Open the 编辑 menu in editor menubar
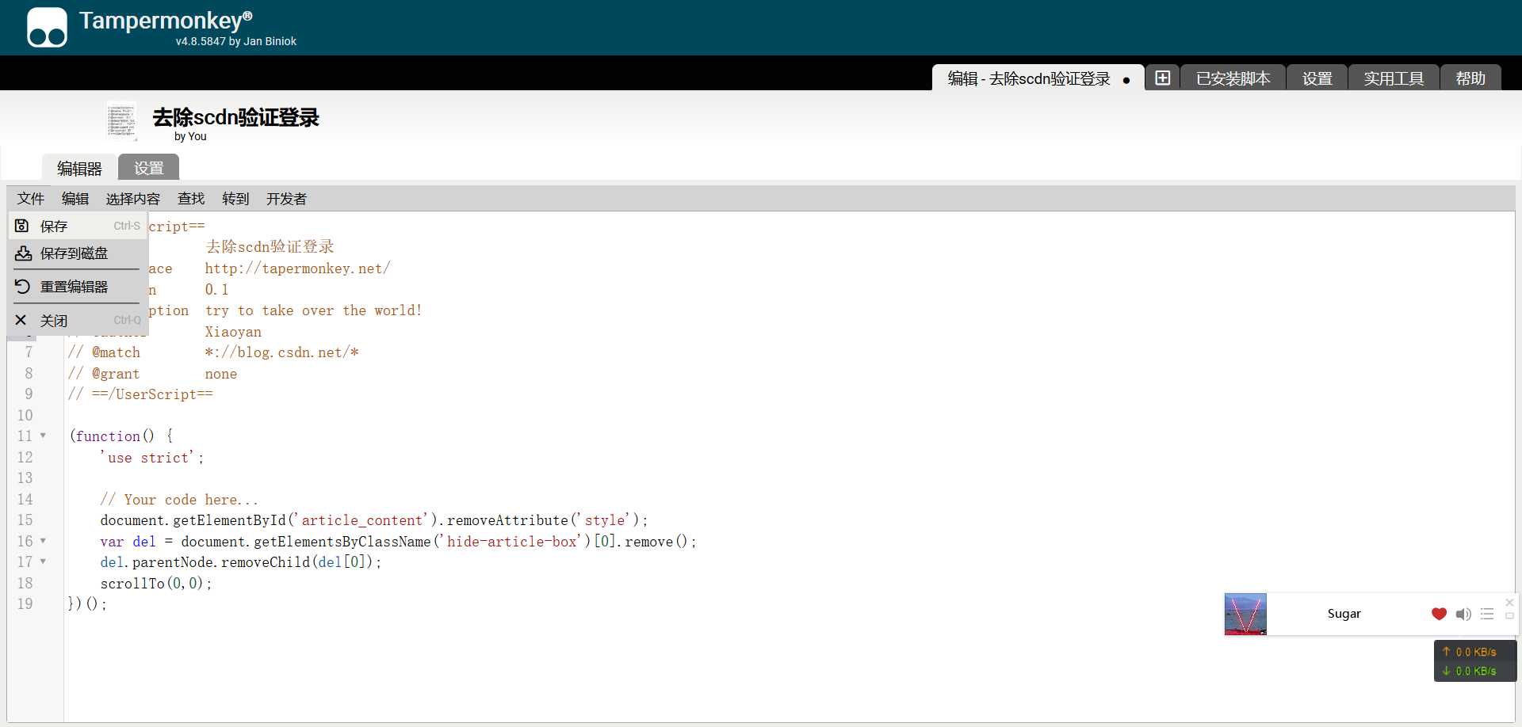The width and height of the screenshot is (1522, 727). click(x=75, y=199)
